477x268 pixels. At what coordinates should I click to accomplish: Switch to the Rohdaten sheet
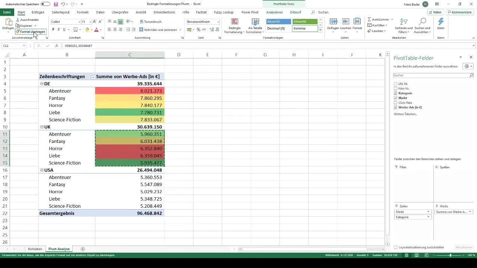pyautogui.click(x=35, y=249)
